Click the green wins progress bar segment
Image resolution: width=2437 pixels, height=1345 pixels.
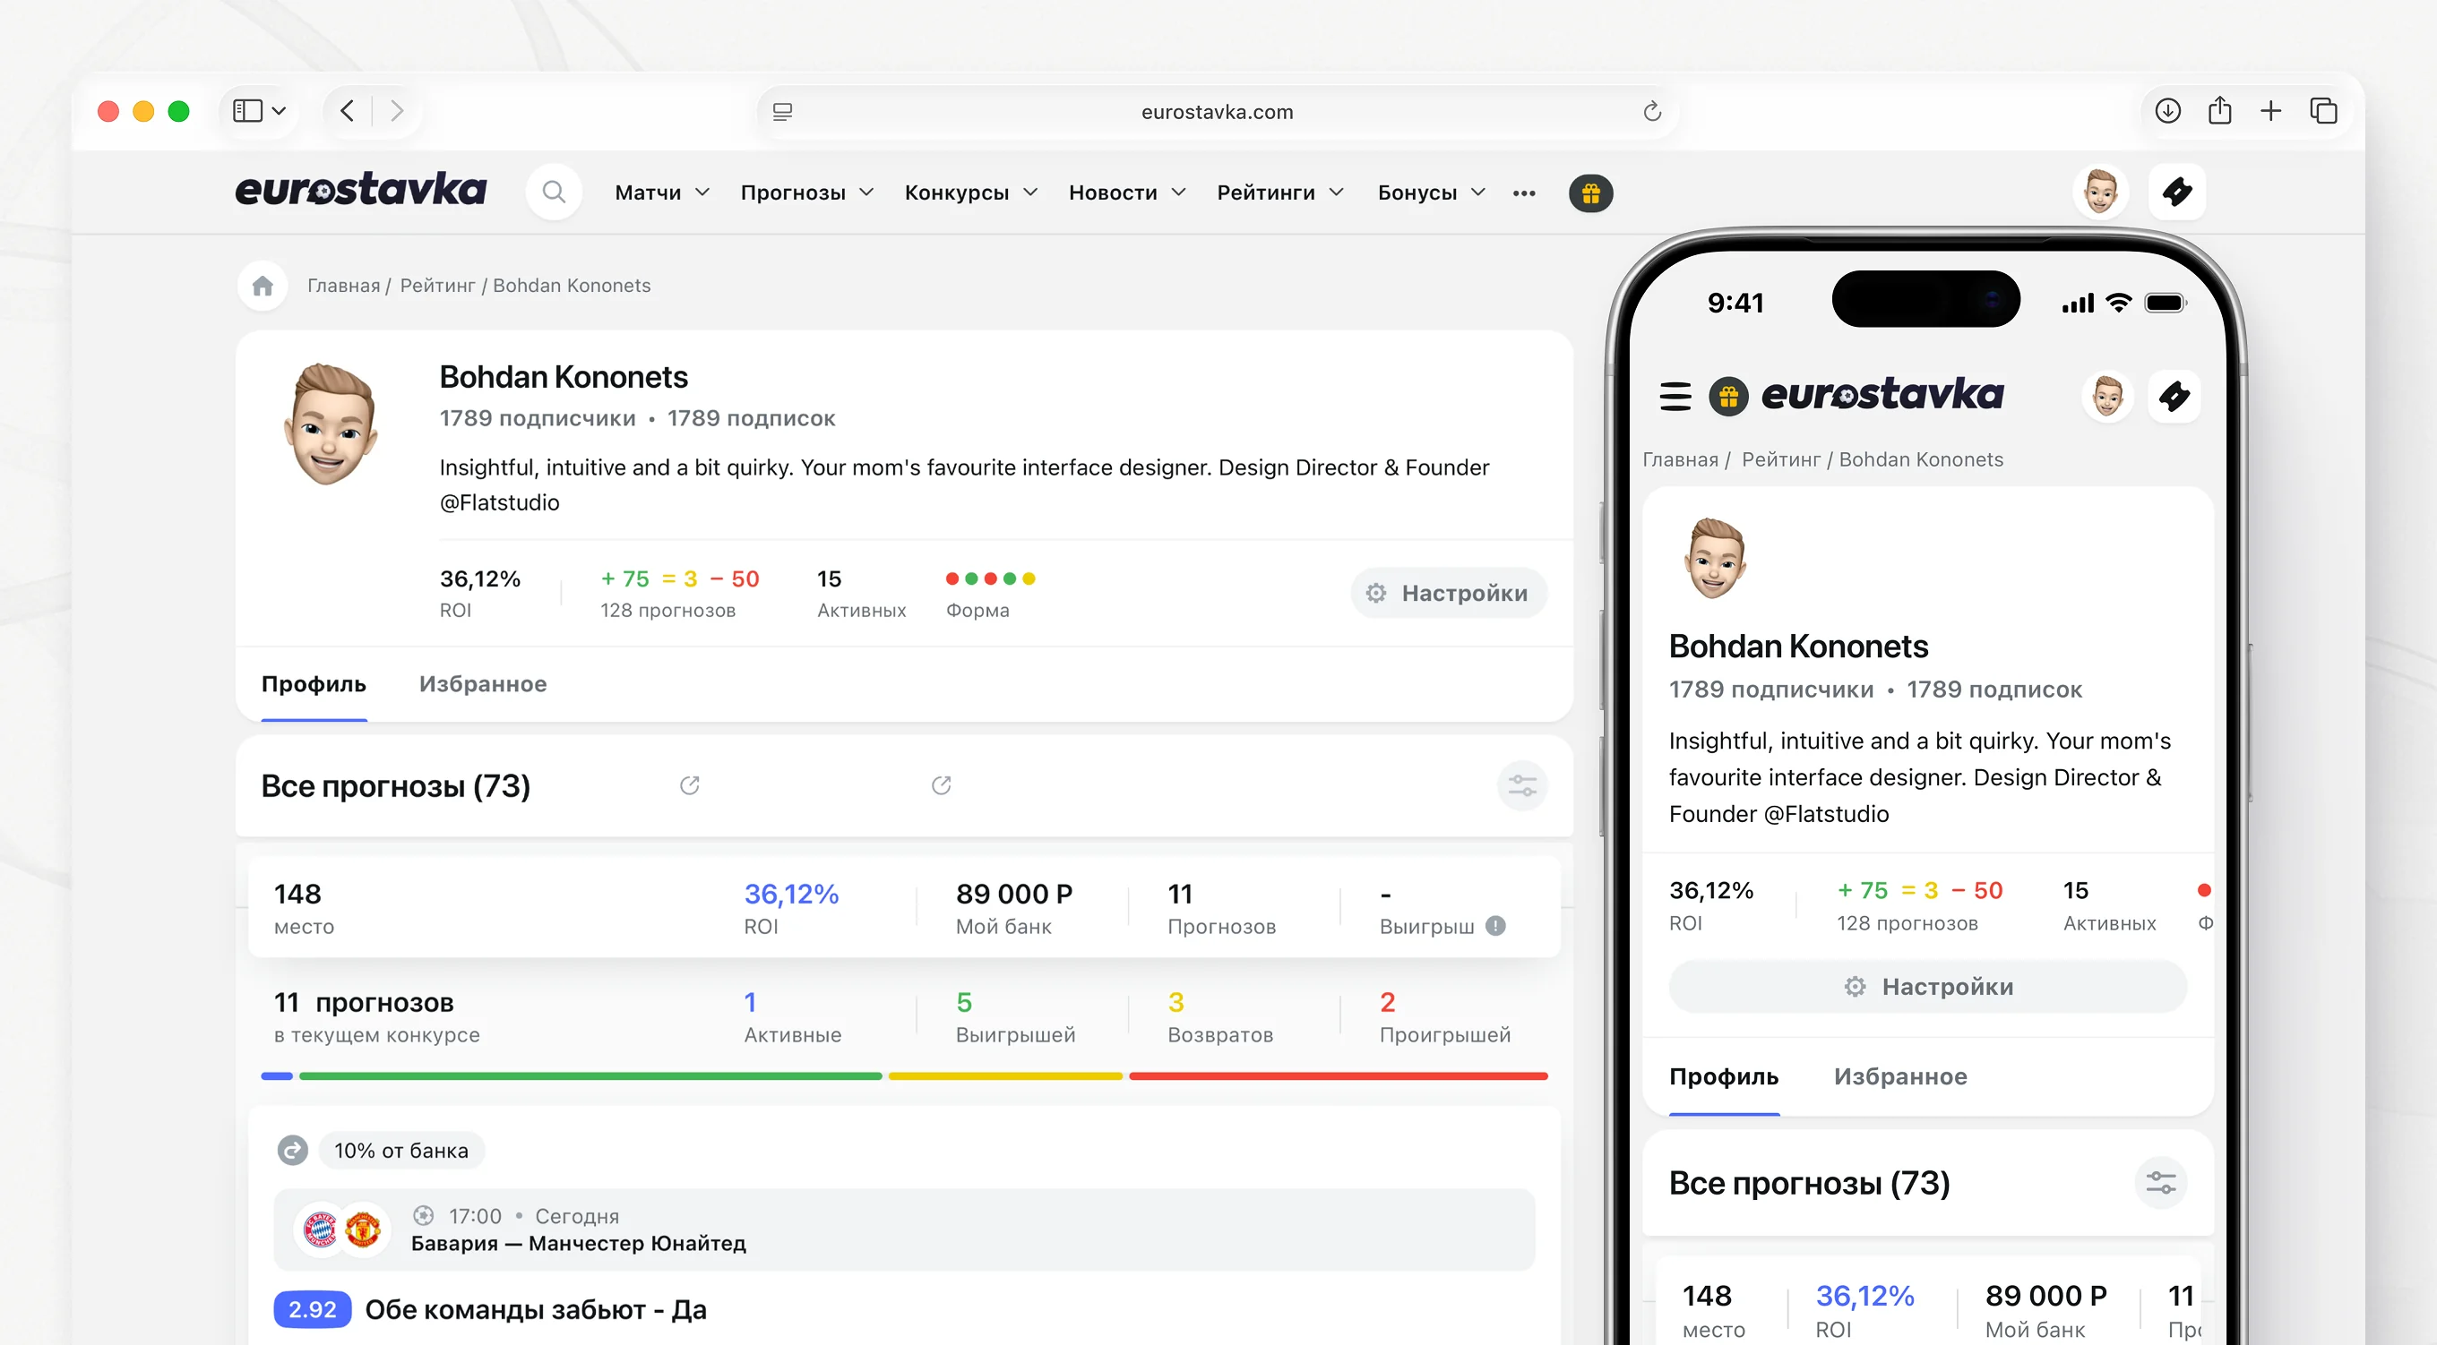590,1075
